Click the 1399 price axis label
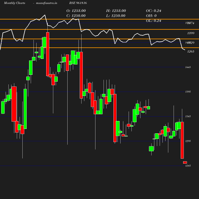Image resolution: width=199 pixels, height=199 pixels. pos(191,33)
